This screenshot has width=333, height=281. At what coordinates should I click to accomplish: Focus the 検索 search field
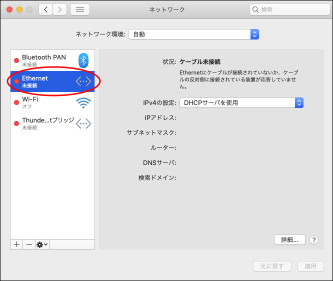click(x=289, y=9)
